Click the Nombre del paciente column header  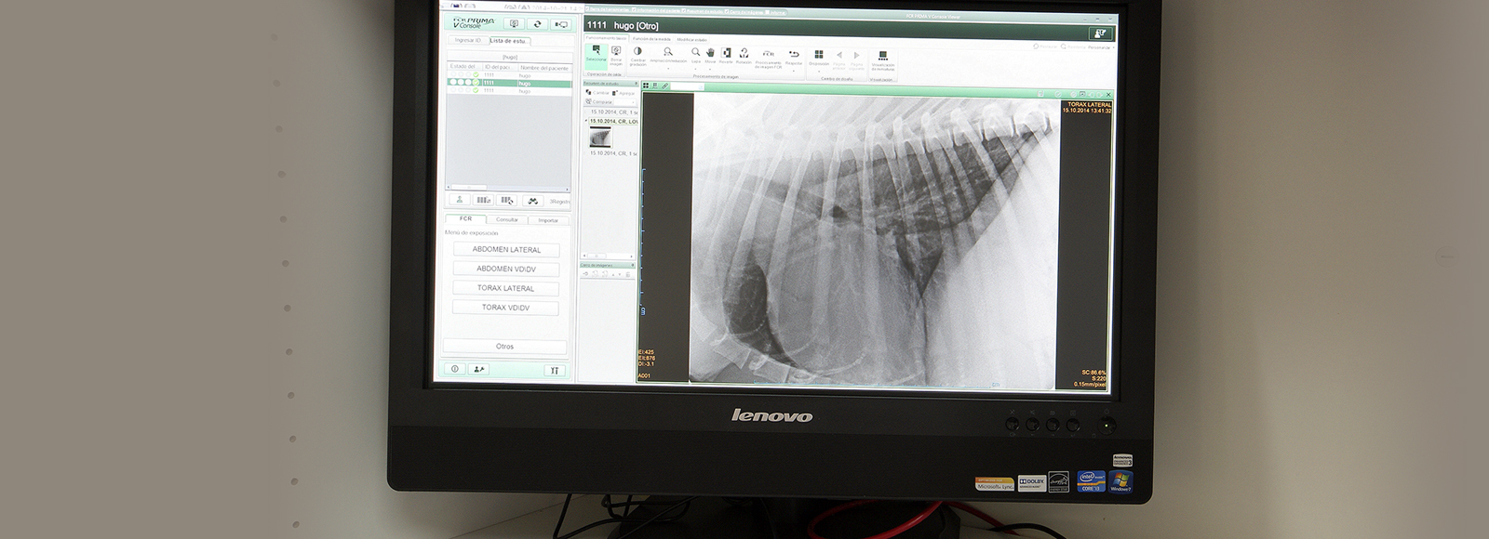(x=544, y=67)
